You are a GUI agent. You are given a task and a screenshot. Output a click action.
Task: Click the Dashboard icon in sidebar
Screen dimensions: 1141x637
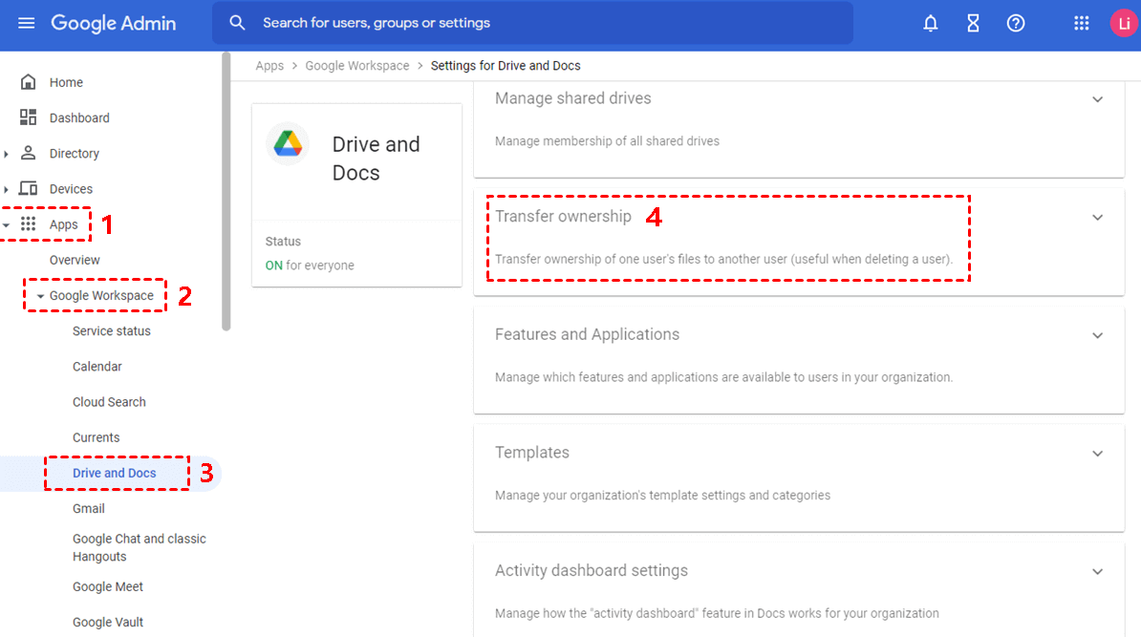29,117
